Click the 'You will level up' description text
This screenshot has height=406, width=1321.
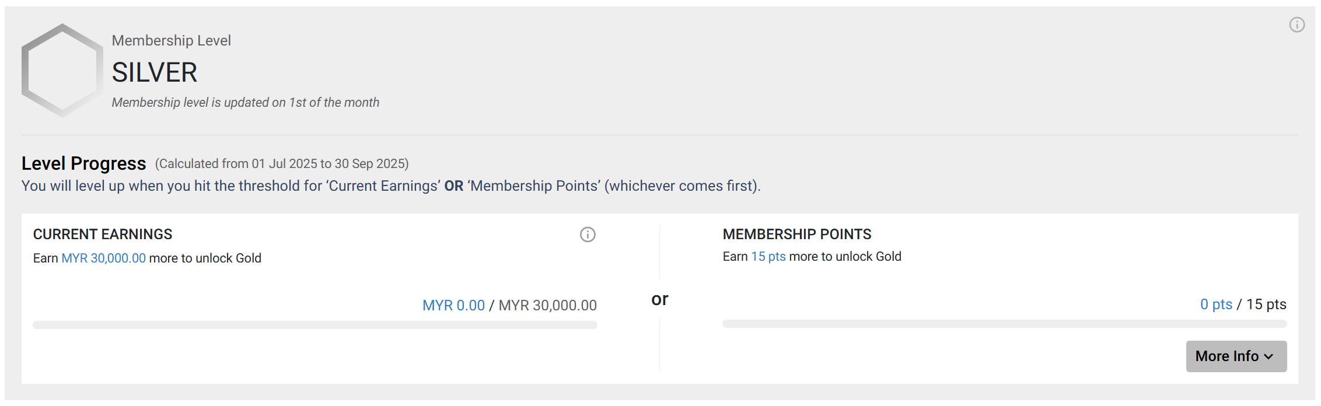point(391,185)
